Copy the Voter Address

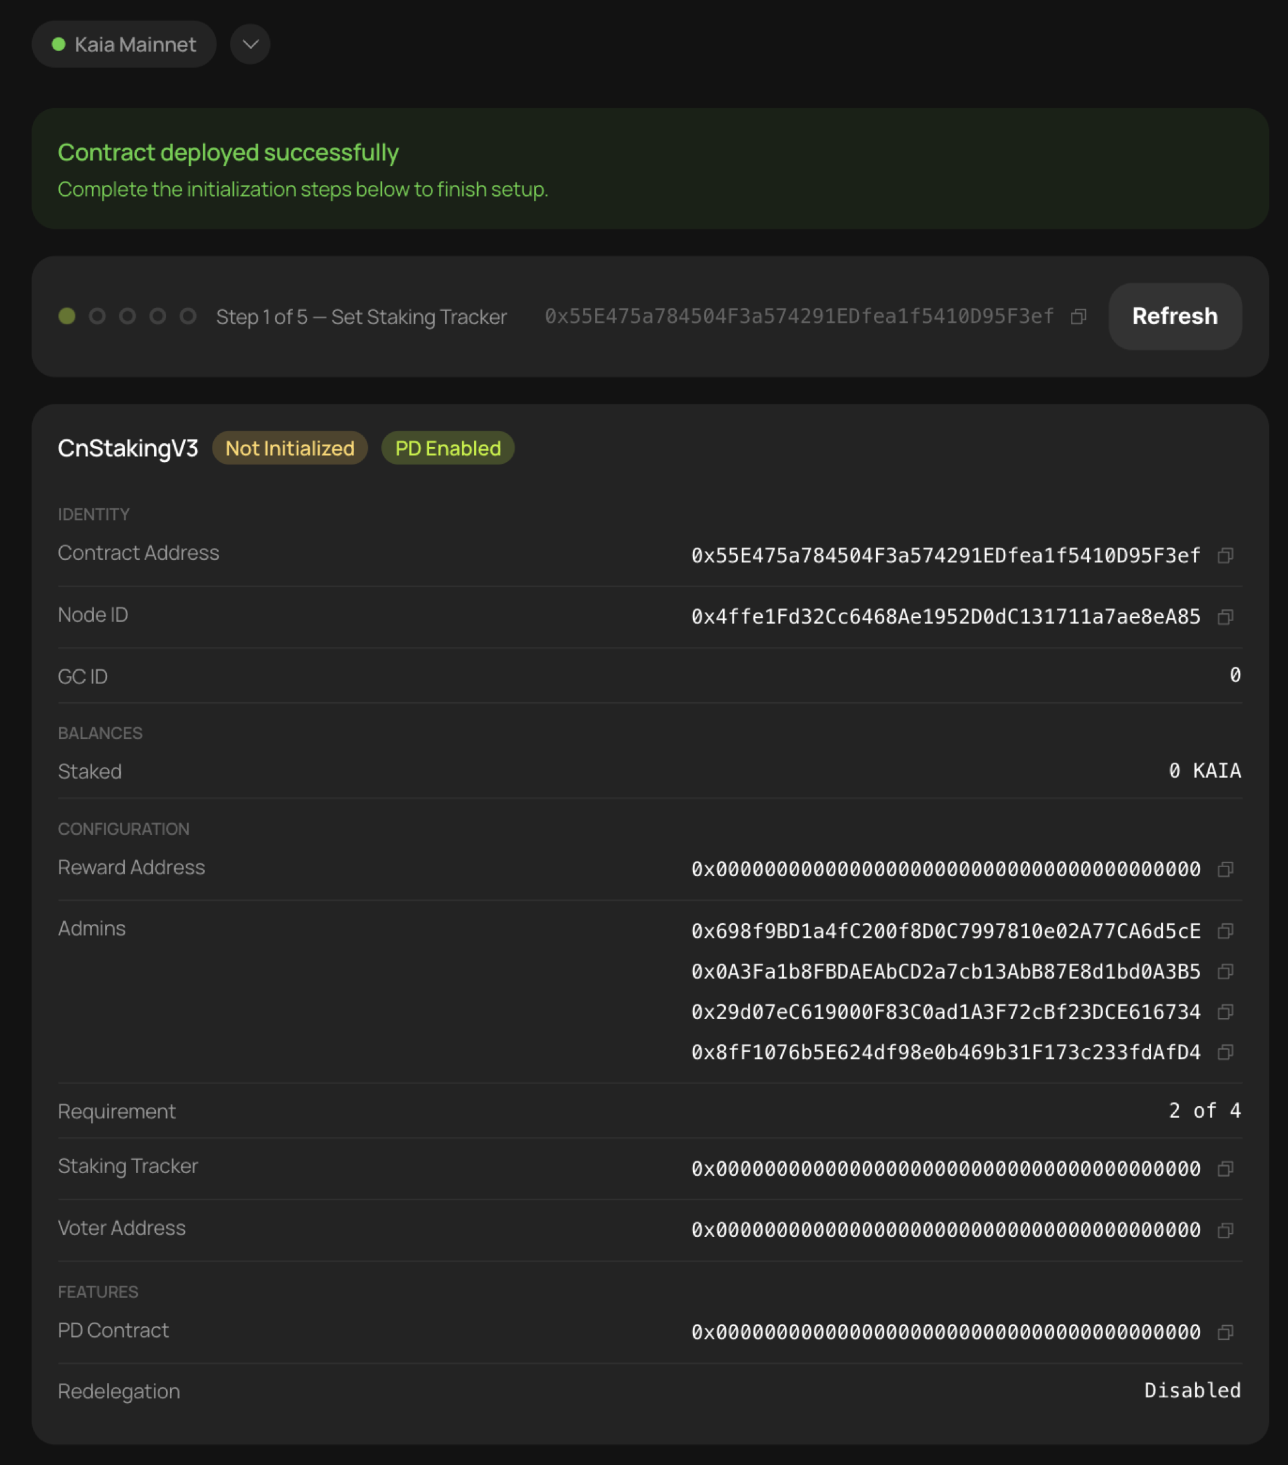click(x=1226, y=1230)
